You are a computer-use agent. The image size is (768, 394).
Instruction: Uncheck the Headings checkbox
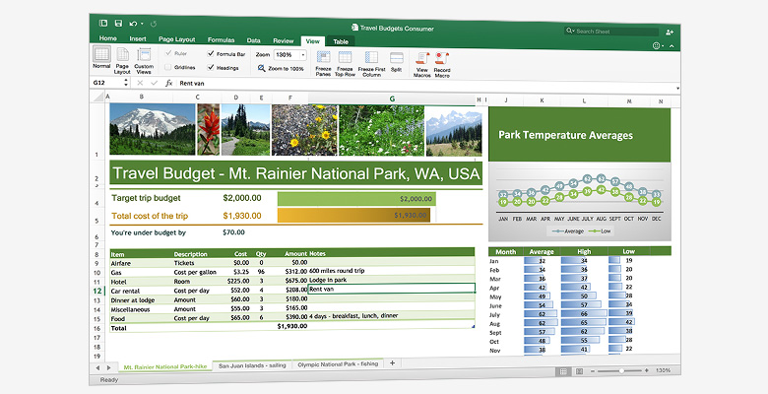click(x=211, y=68)
